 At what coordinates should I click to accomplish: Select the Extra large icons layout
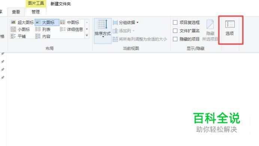tap(22, 22)
